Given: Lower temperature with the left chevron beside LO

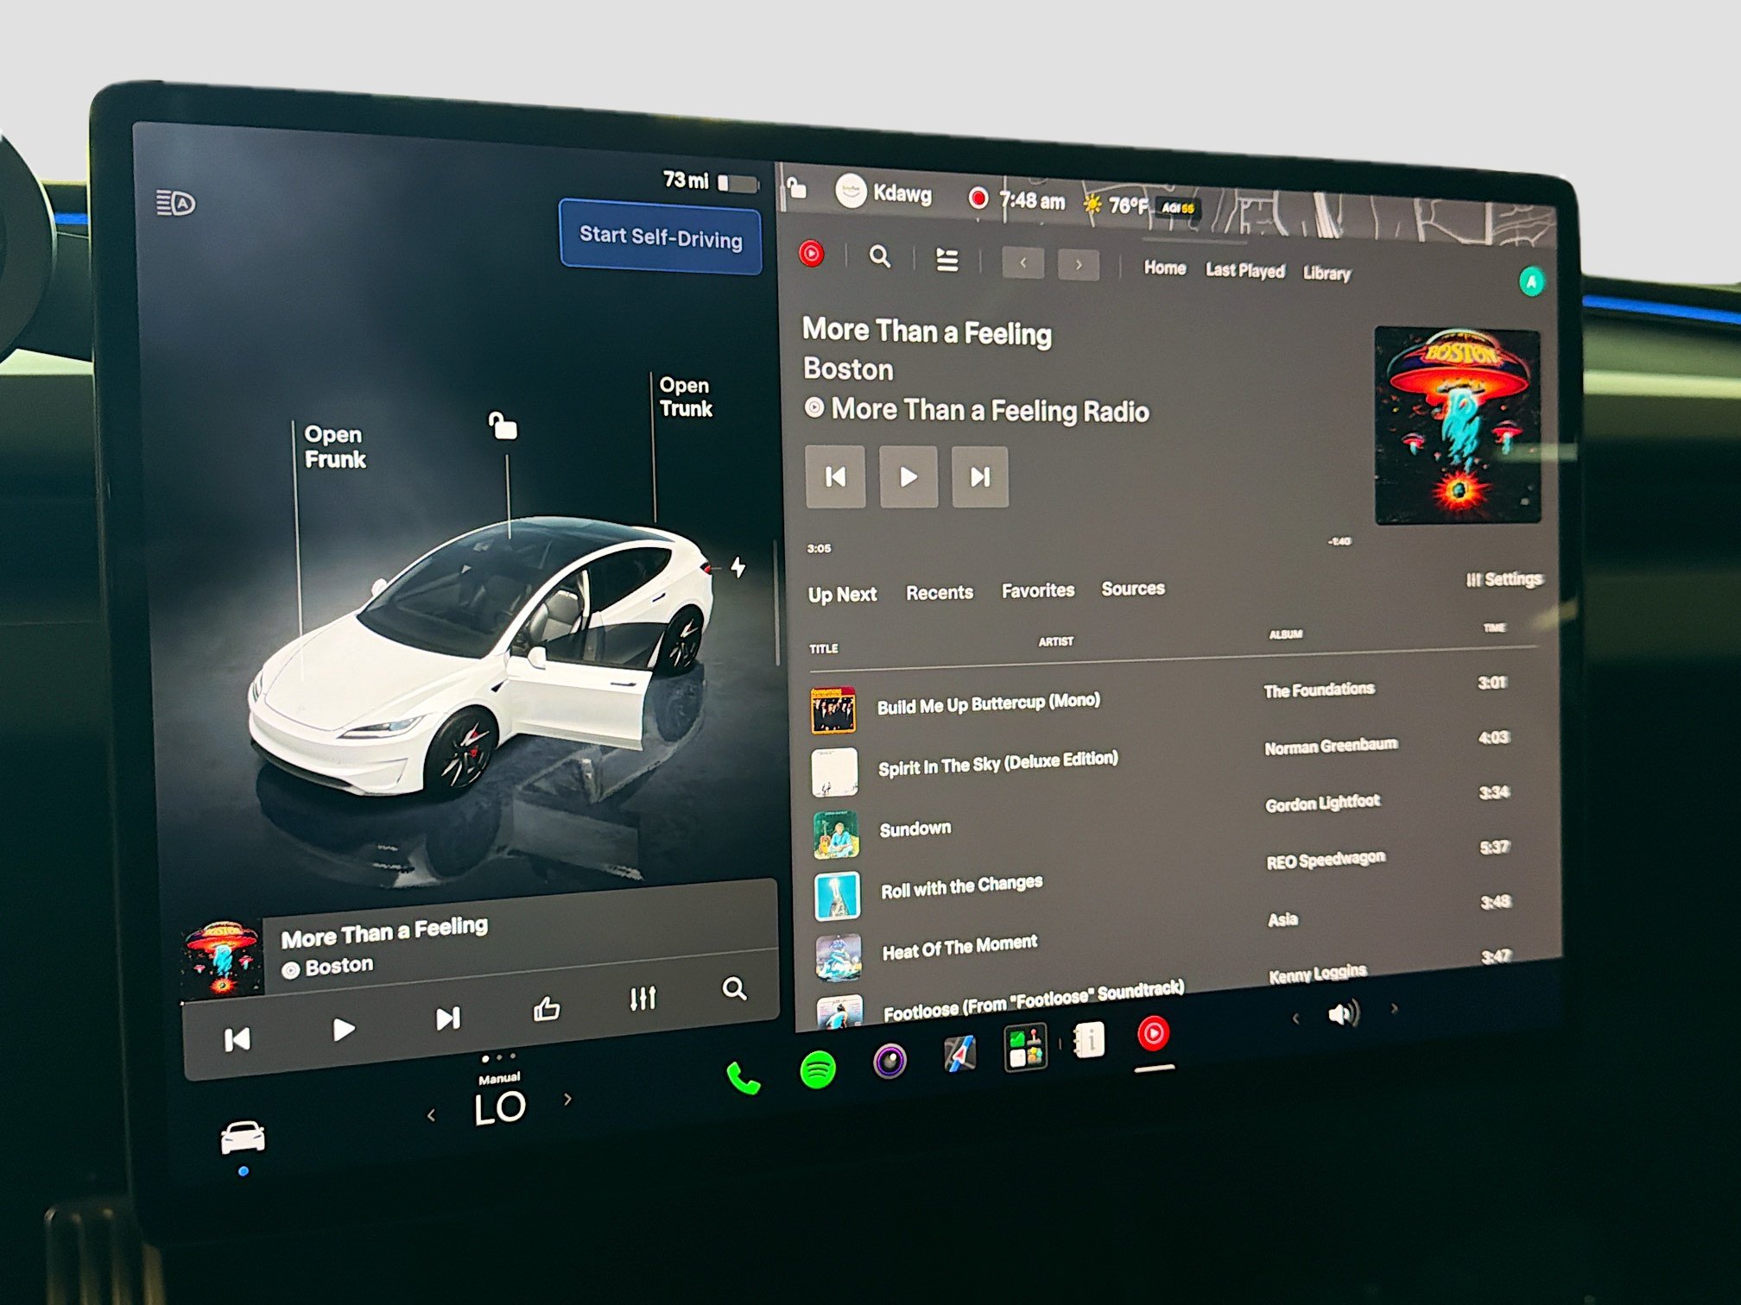Looking at the screenshot, I should point(431,1115).
